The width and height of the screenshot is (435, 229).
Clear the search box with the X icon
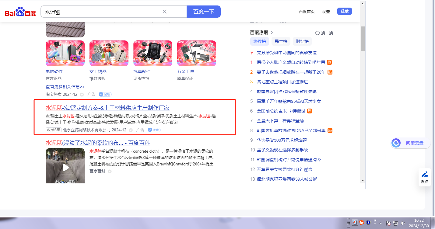coord(165,12)
